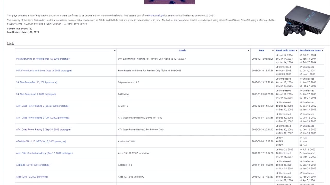Click the Date column header
Viewport: 330px width, 185px height.
261,51
